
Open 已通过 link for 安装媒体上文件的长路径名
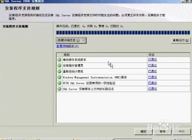(x=152, y=89)
